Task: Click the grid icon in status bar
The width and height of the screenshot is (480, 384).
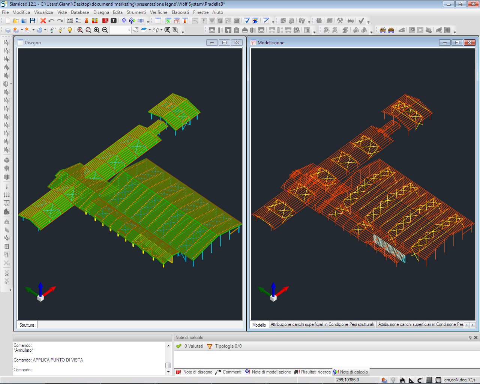Action: click(429, 380)
